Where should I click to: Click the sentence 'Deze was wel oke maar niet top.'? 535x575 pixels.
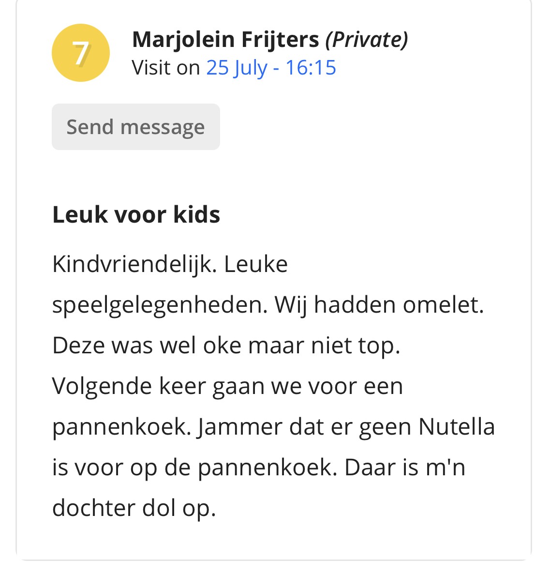point(226,346)
